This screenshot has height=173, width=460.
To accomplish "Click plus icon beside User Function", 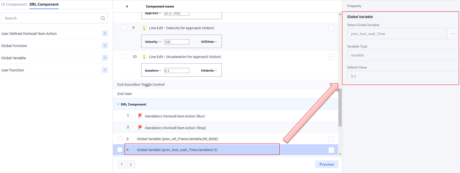I will (105, 70).
